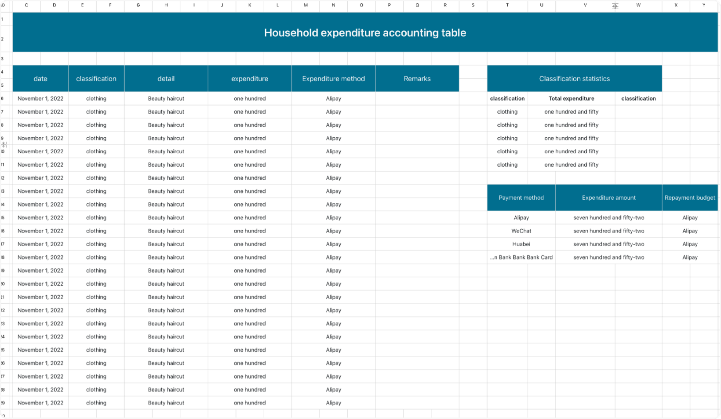The width and height of the screenshot is (721, 419).
Task: Click the 'Expenditure method' column heading
Action: tap(334, 78)
